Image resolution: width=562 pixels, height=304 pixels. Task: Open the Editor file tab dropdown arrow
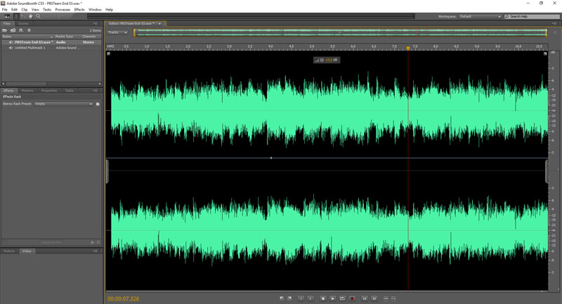[x=160, y=24]
